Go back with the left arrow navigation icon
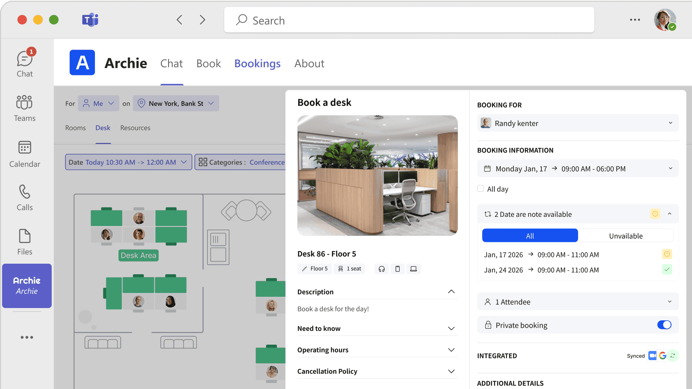 point(180,20)
